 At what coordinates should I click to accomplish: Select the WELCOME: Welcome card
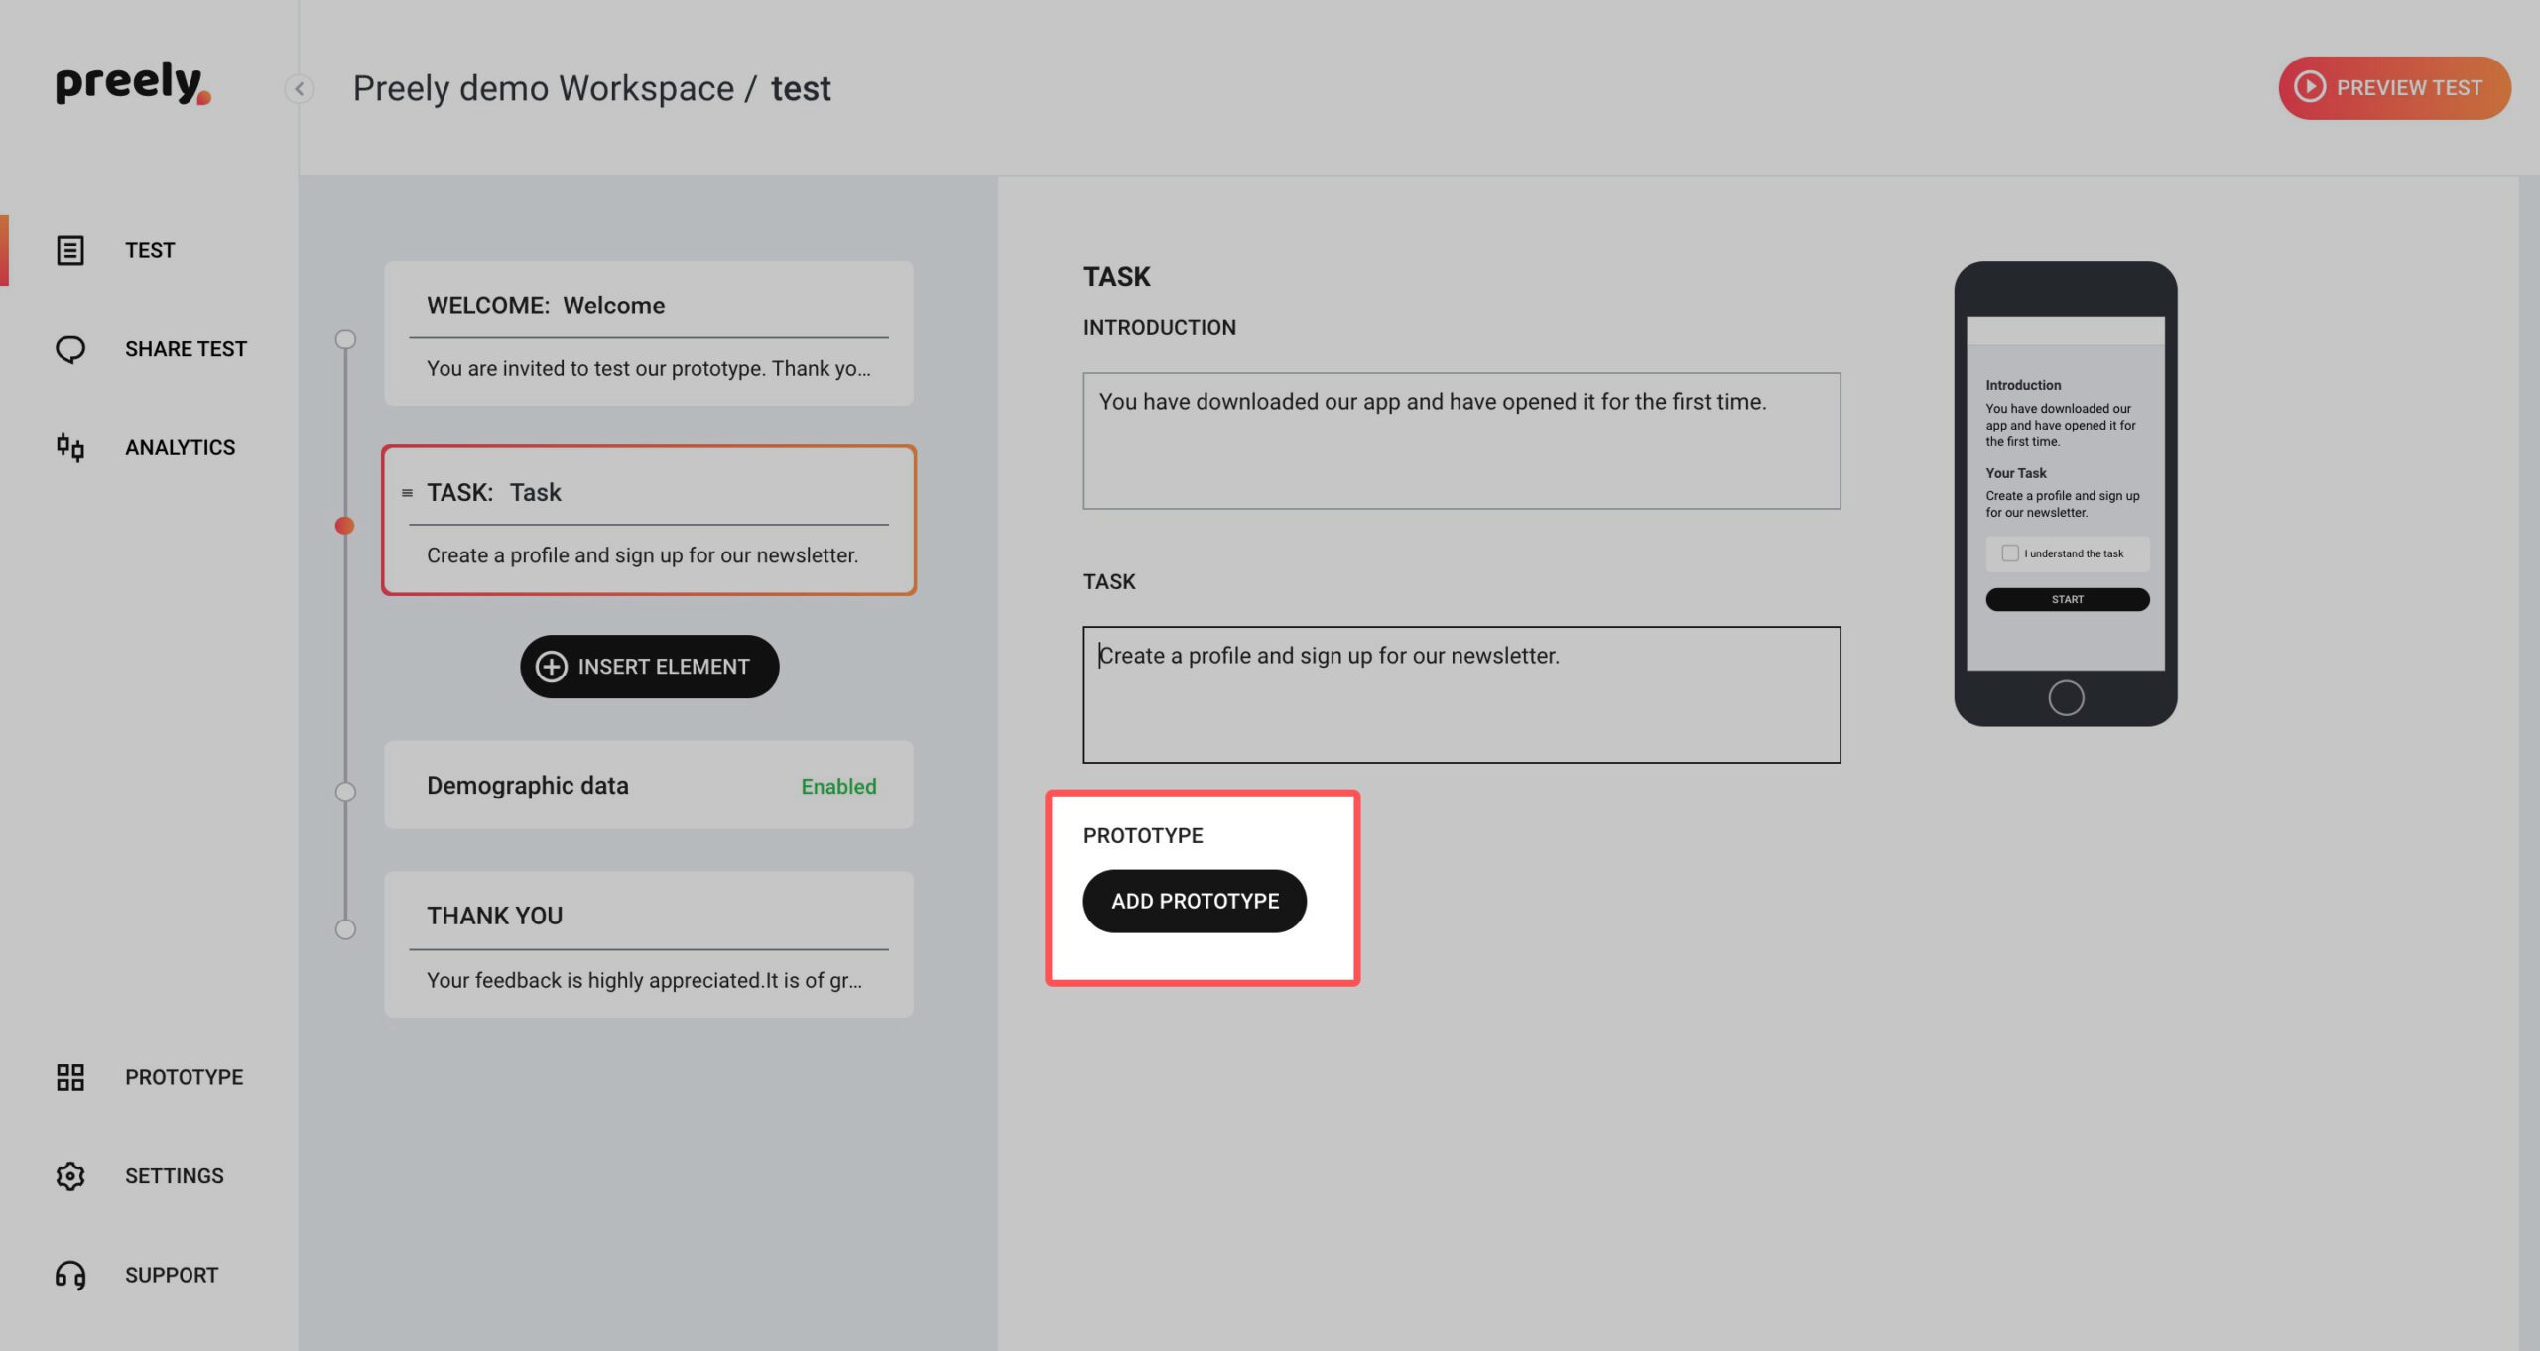tap(649, 333)
